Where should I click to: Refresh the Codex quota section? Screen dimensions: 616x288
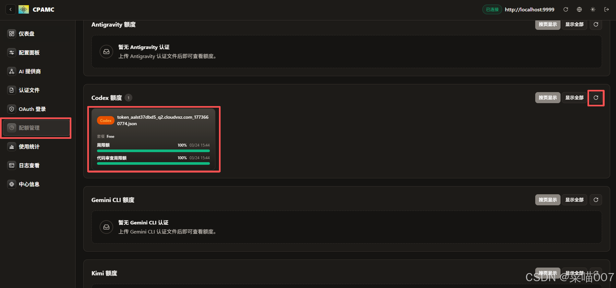(x=596, y=98)
